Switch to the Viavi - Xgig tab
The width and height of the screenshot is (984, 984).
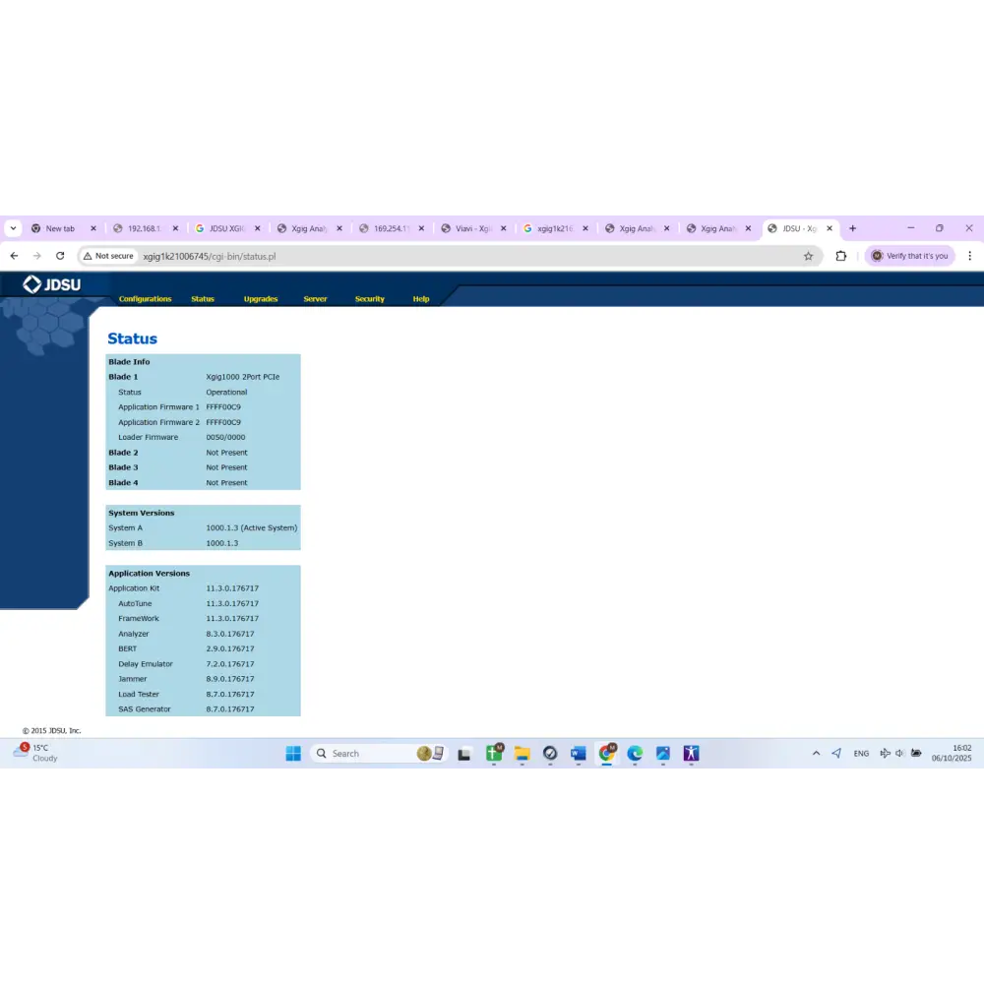click(x=472, y=228)
